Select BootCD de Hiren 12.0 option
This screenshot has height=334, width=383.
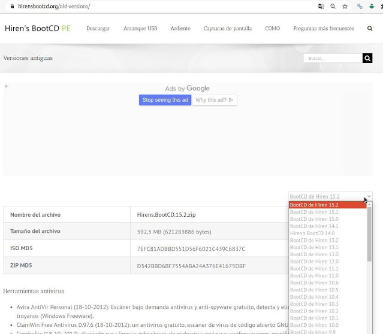pos(327,262)
